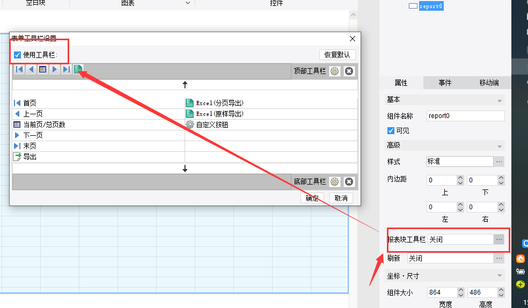This screenshot has height=308, width=528.
Task: Click 组件名称 input field
Action: pos(465,116)
